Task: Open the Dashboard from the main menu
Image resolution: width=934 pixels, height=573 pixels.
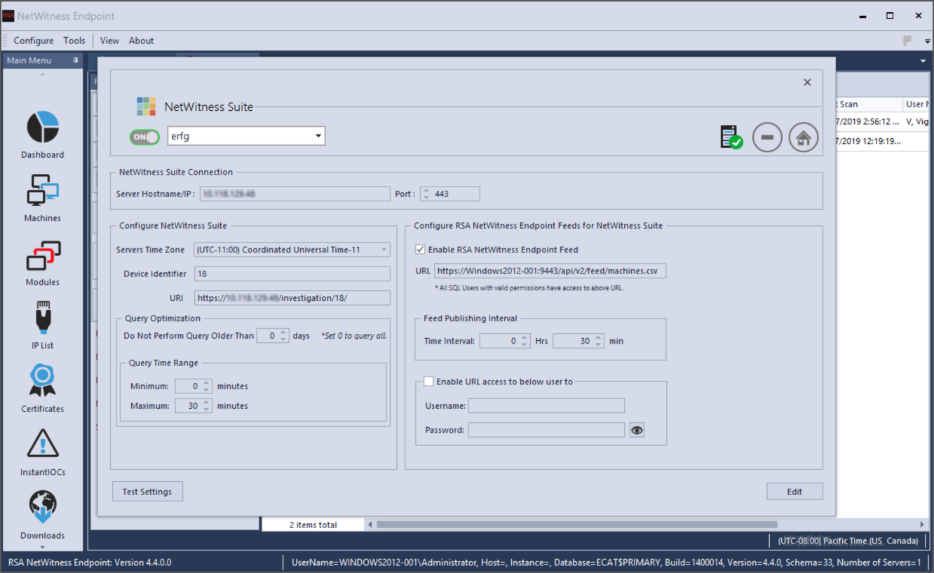Action: [x=42, y=128]
